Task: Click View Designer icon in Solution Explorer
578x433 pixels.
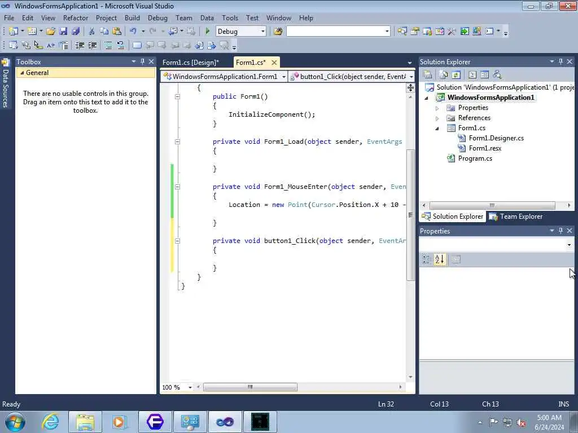Action: point(484,75)
